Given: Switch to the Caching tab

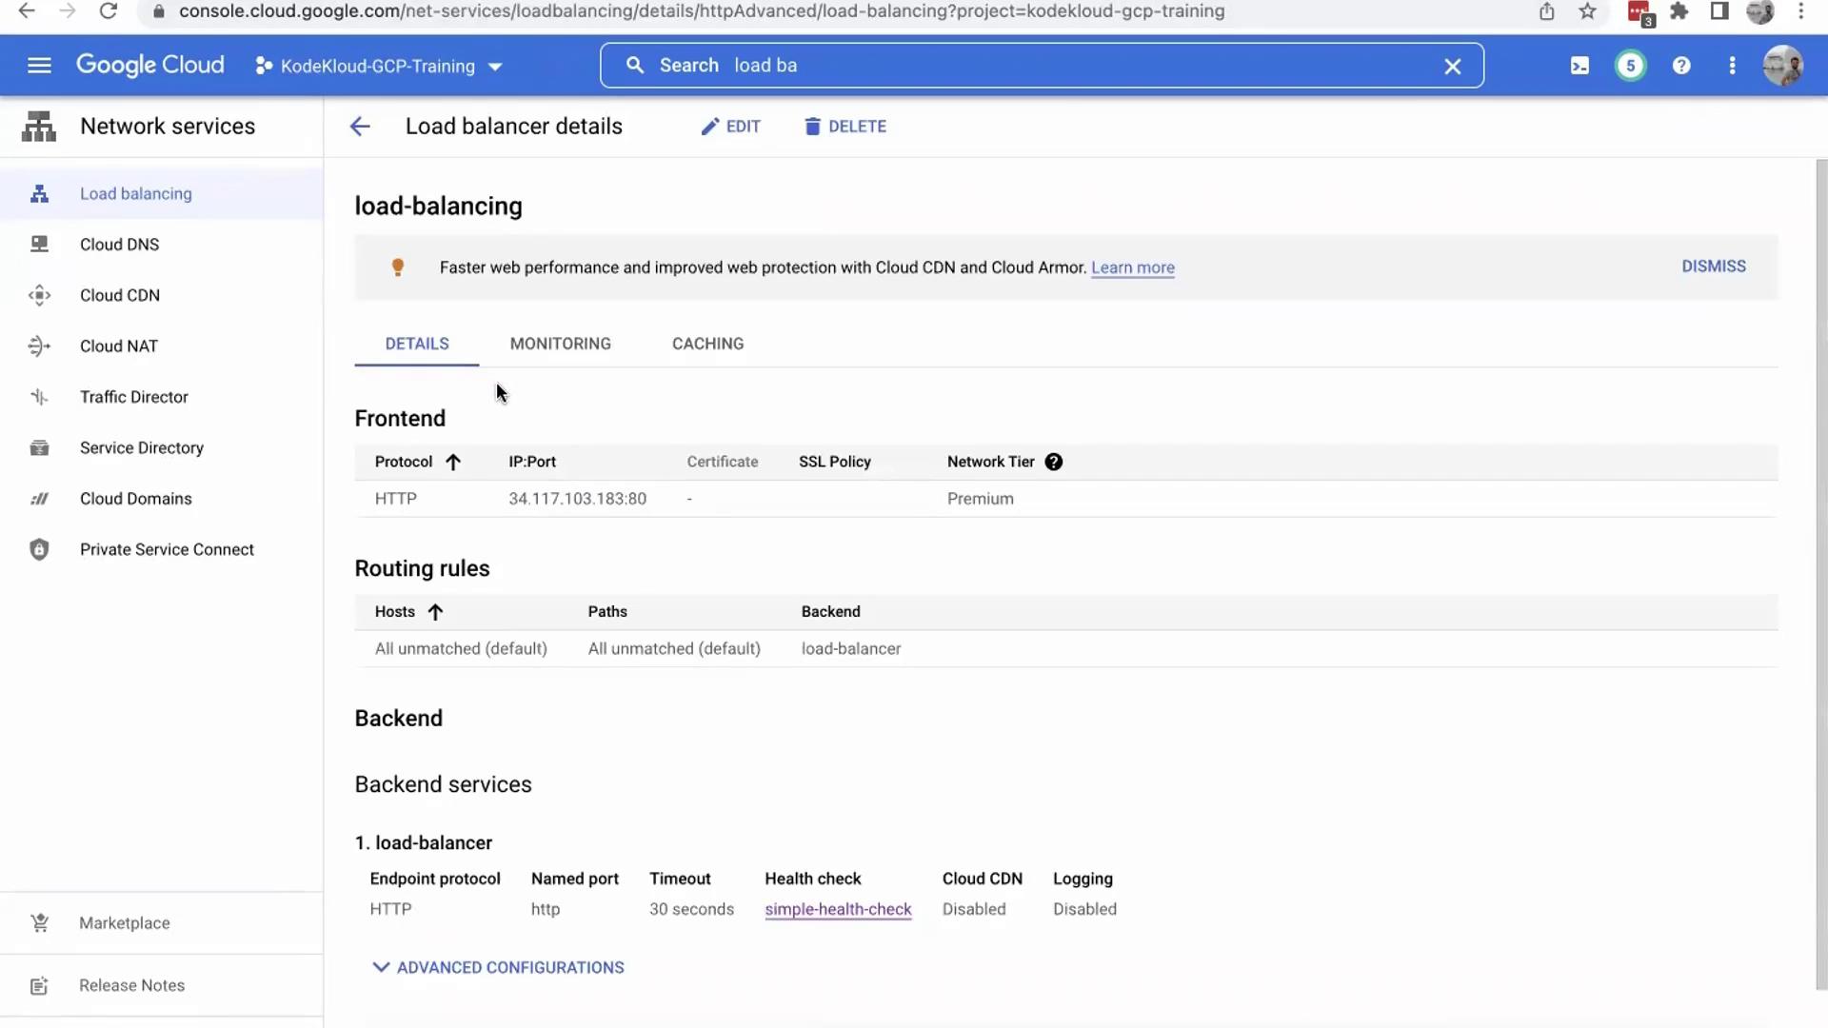Looking at the screenshot, I should point(707,344).
